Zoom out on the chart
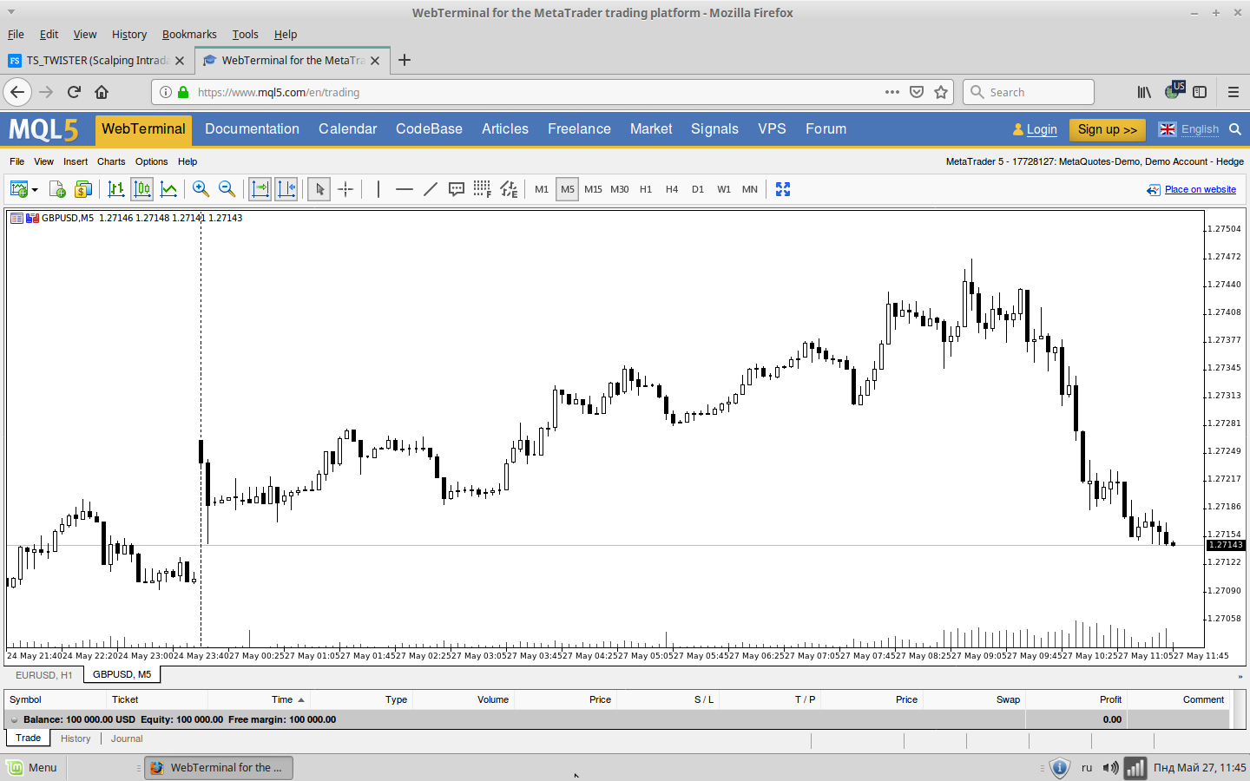The height and width of the screenshot is (781, 1250). (x=227, y=189)
